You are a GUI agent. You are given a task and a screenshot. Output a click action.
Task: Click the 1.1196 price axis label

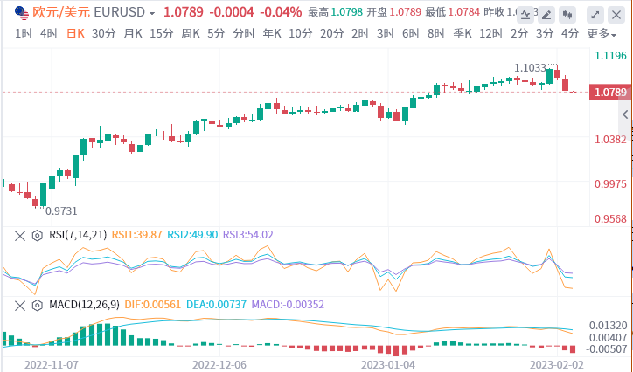click(x=610, y=56)
